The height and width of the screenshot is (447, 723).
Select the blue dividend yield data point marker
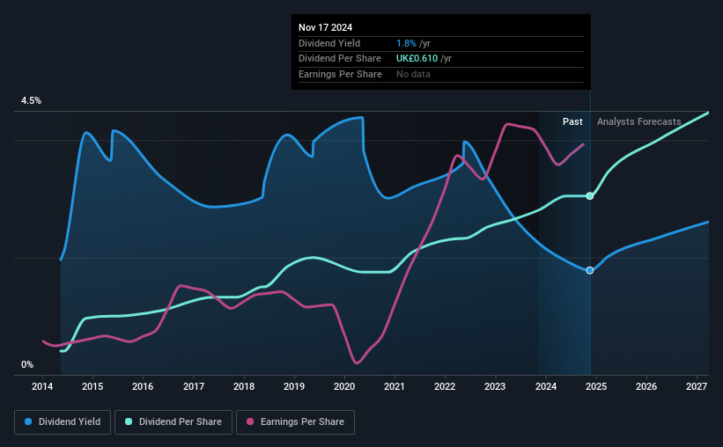pyautogui.click(x=590, y=270)
